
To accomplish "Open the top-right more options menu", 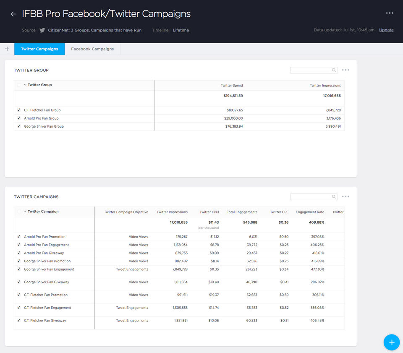I will (390, 13).
